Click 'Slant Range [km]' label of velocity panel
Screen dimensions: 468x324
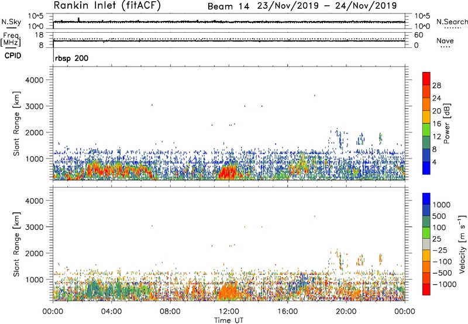[x=16, y=244]
